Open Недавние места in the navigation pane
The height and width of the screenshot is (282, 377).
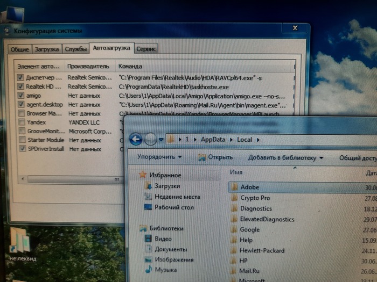point(177,197)
